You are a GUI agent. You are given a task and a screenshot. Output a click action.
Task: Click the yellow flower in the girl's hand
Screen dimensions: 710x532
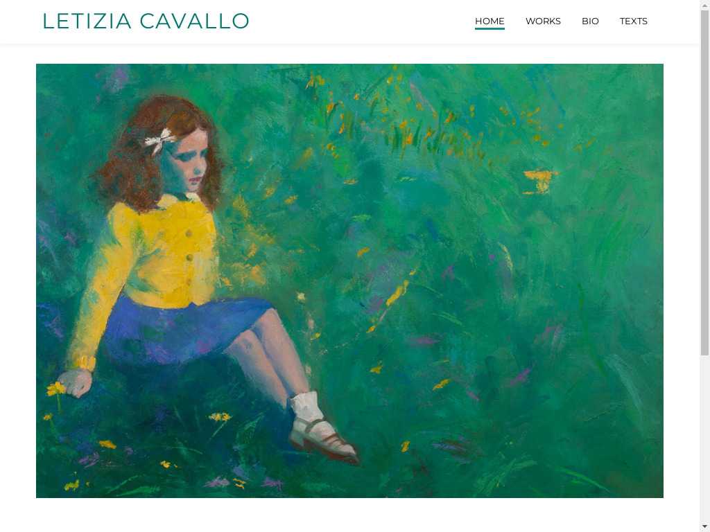pos(55,388)
